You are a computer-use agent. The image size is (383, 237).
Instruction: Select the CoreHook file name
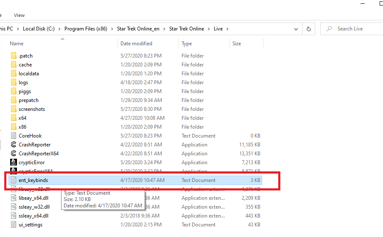(x=30, y=135)
